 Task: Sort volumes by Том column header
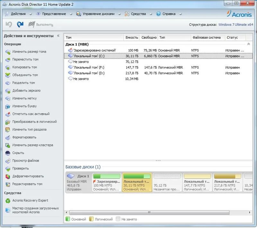[93, 37]
